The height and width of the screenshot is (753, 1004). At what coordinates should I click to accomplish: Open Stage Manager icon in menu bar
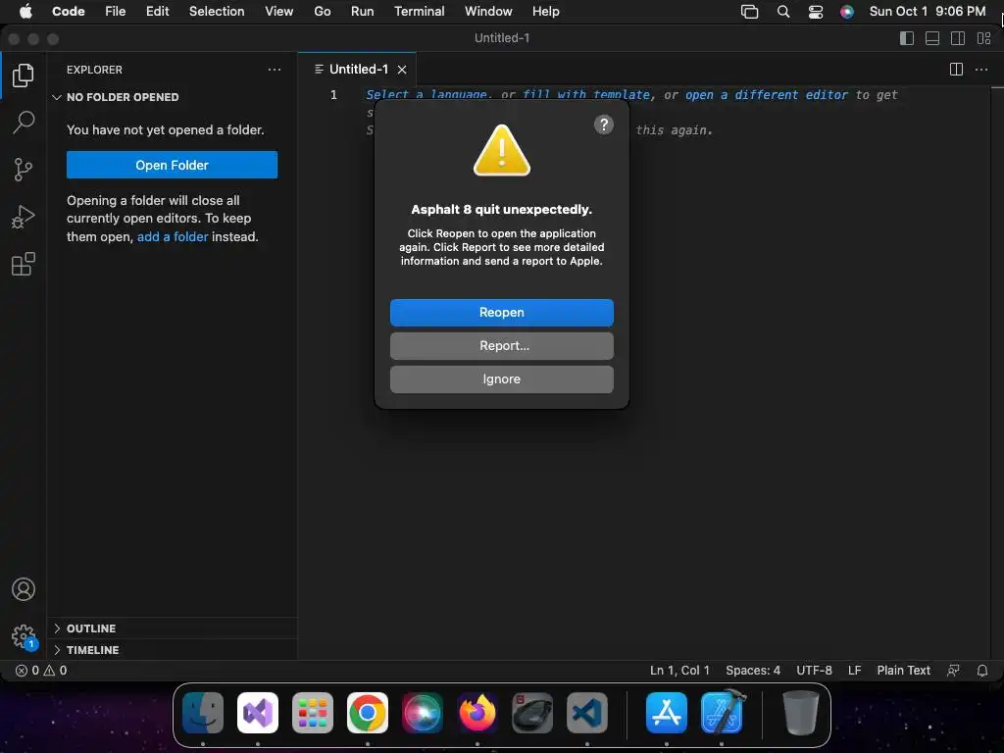749,12
